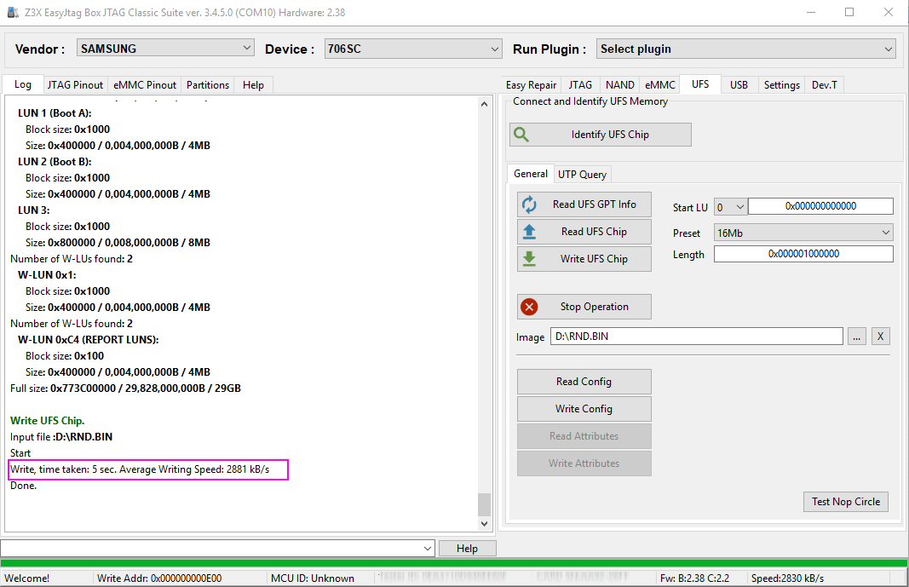The width and height of the screenshot is (909, 587).
Task: Switch to the JTAG Pinout tab
Action: click(x=75, y=85)
